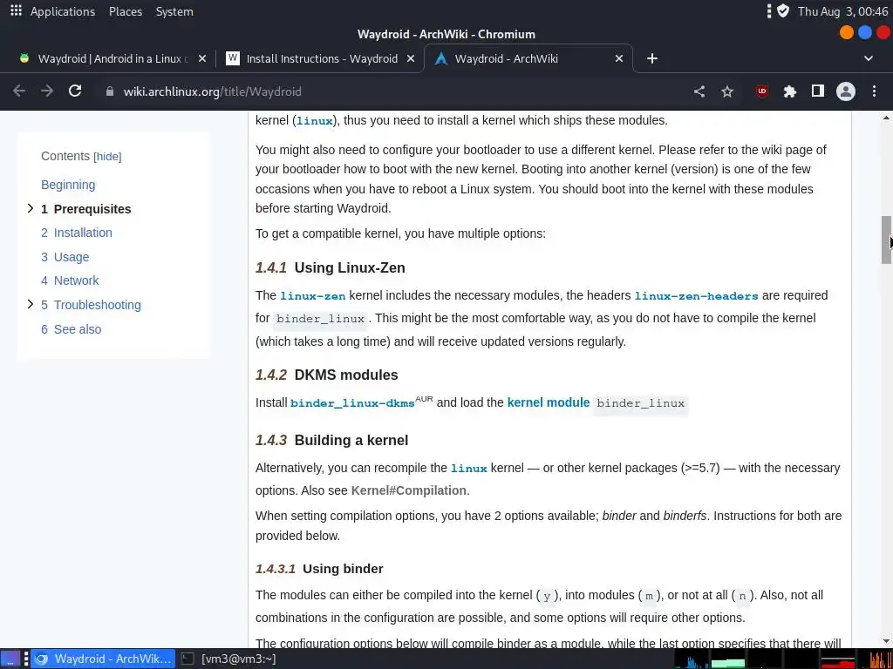Go to Installation section
Viewport: 893px width, 669px height.
pyautogui.click(x=77, y=233)
